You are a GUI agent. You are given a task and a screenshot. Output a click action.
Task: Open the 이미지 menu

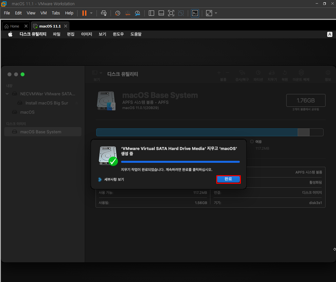(86, 34)
